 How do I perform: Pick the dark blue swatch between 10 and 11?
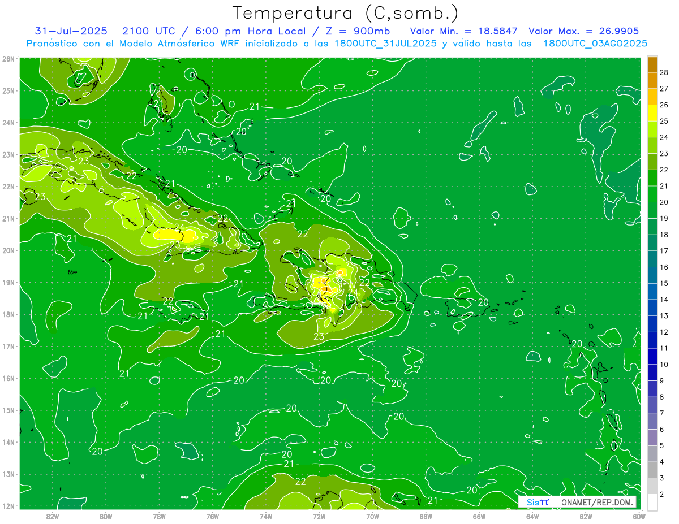click(652, 356)
